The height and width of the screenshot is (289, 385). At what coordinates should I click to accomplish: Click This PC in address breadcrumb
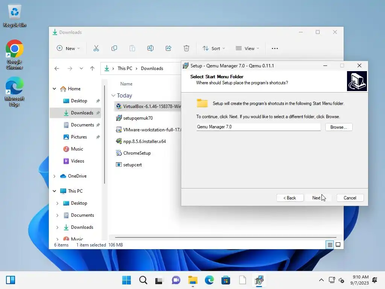tap(125, 68)
